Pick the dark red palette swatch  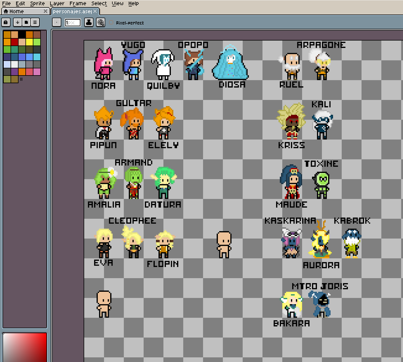coord(14,42)
